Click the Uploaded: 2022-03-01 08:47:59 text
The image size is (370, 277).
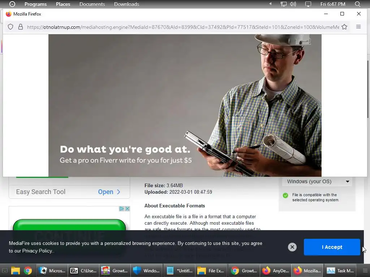click(x=178, y=192)
